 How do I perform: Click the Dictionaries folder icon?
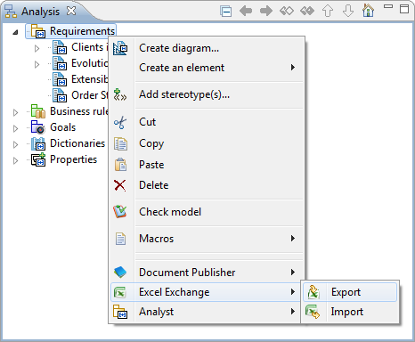point(38,143)
